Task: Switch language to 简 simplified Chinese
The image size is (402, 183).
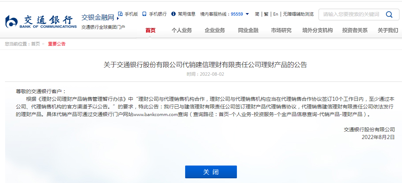Action: click(x=257, y=14)
